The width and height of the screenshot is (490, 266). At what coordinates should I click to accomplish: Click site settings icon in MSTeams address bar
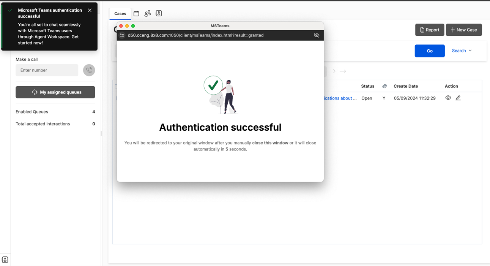[x=122, y=35]
